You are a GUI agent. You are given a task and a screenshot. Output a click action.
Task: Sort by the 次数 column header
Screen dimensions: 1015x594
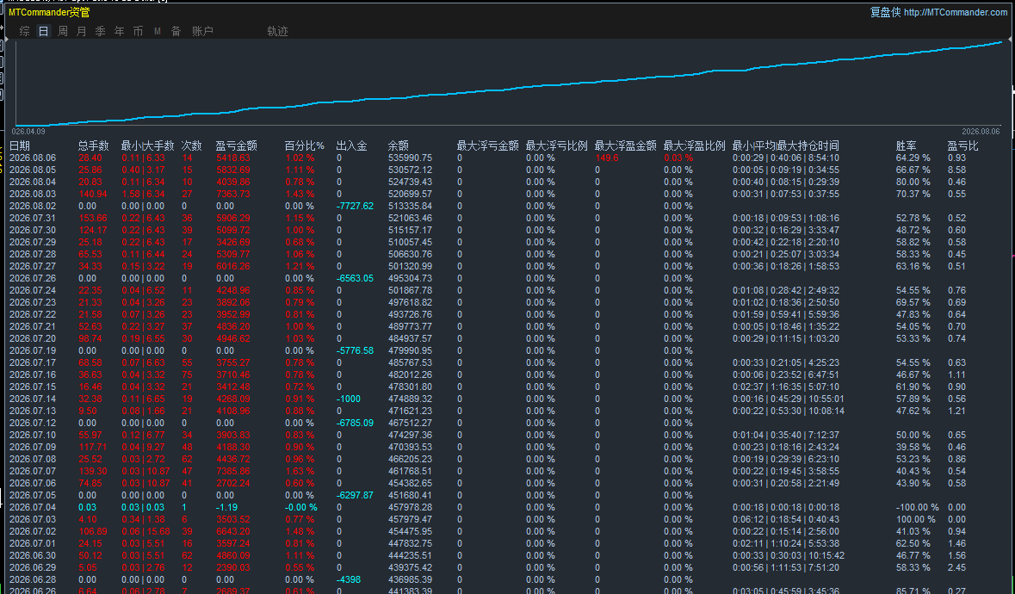coord(192,145)
